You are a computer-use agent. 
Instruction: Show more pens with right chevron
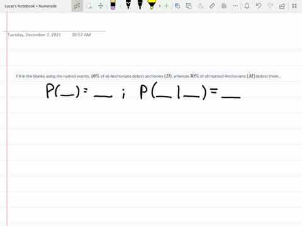(x=160, y=6)
